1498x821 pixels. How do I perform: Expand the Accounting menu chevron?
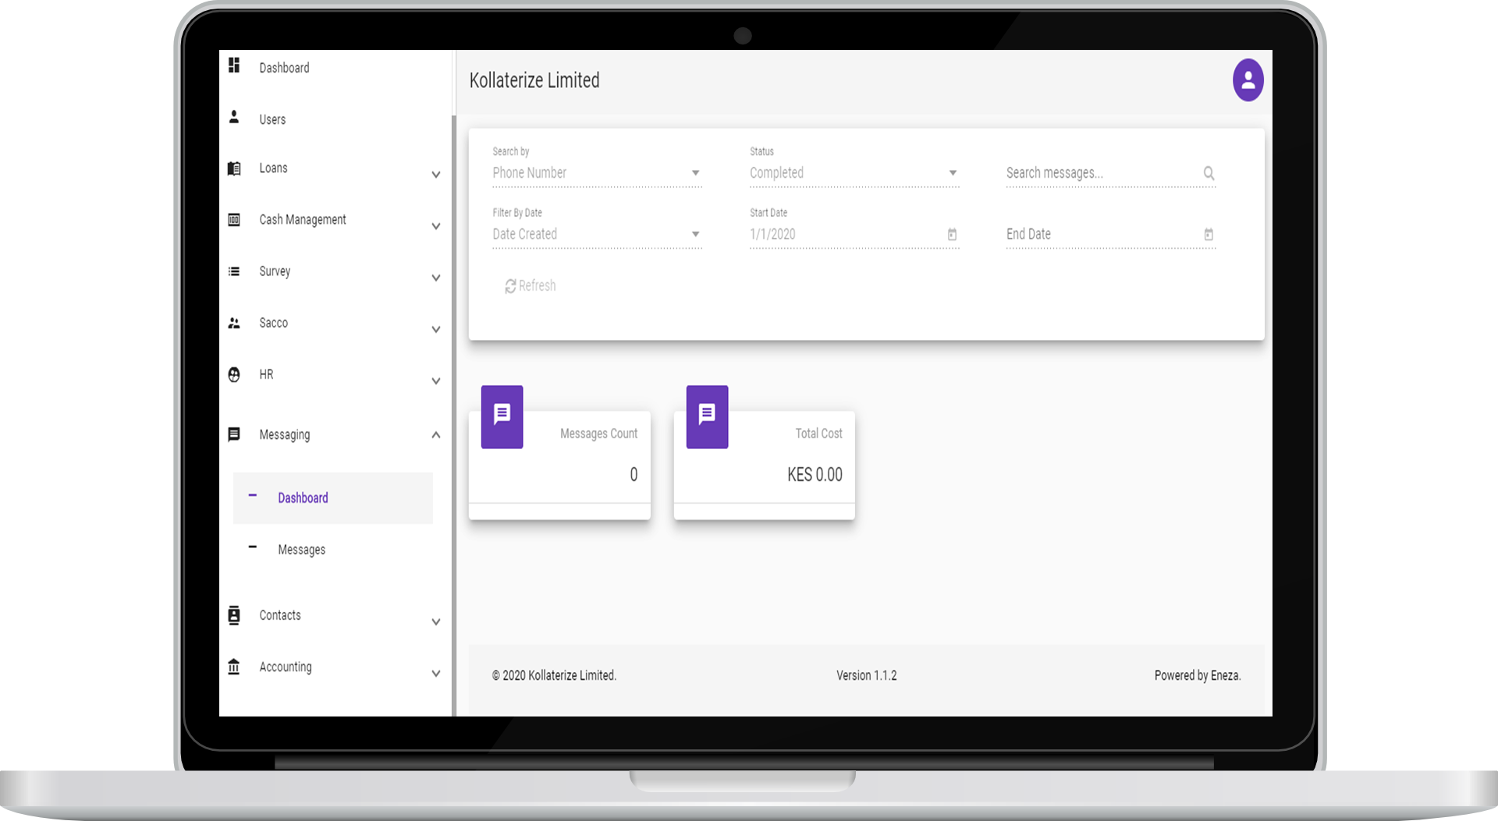[x=435, y=674]
